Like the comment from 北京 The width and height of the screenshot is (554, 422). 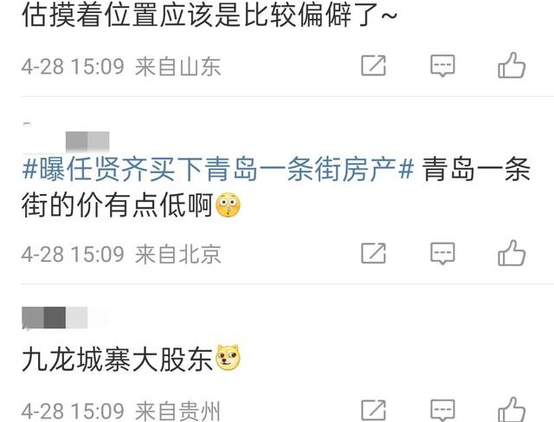[512, 252]
